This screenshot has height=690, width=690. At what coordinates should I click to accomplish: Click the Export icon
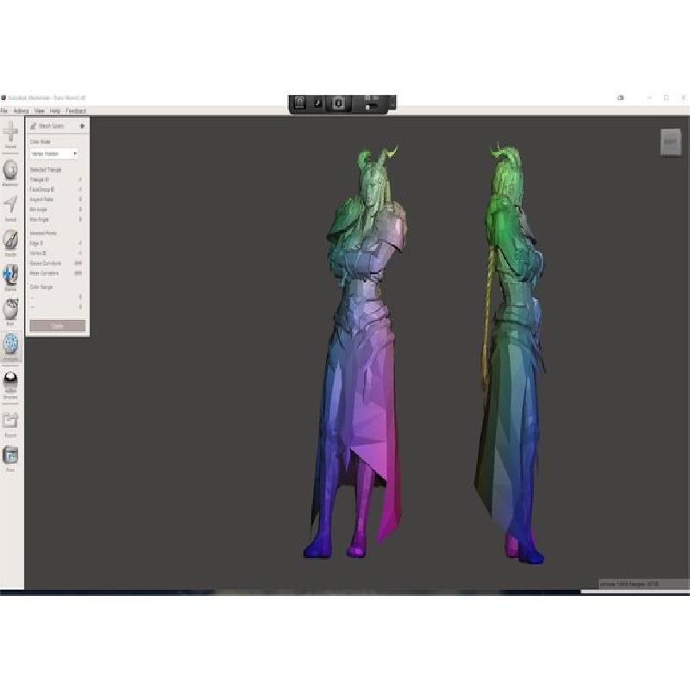pos(11,421)
